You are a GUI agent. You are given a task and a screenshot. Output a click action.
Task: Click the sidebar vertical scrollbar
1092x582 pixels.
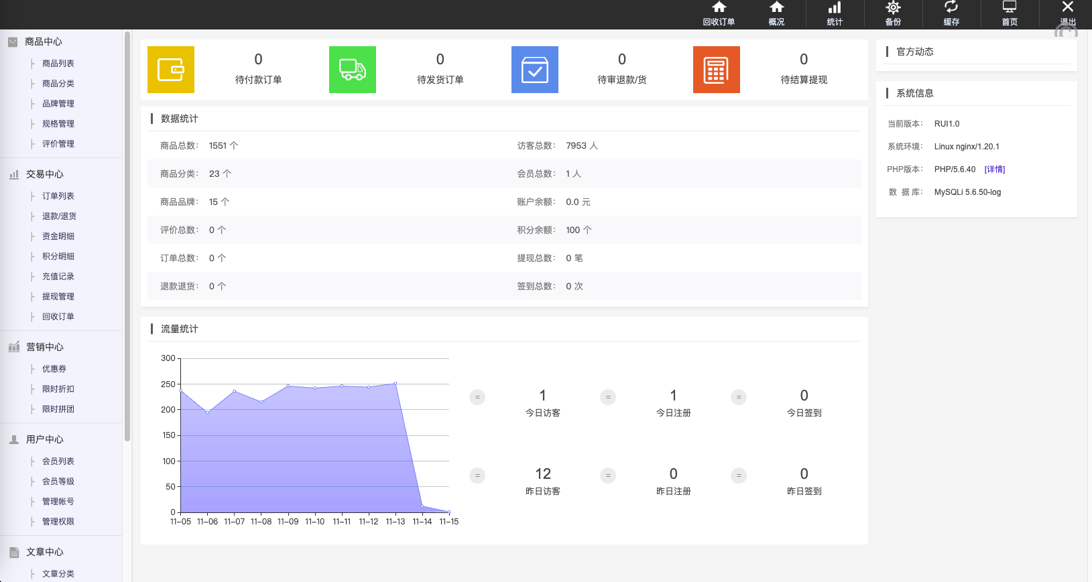(x=127, y=234)
